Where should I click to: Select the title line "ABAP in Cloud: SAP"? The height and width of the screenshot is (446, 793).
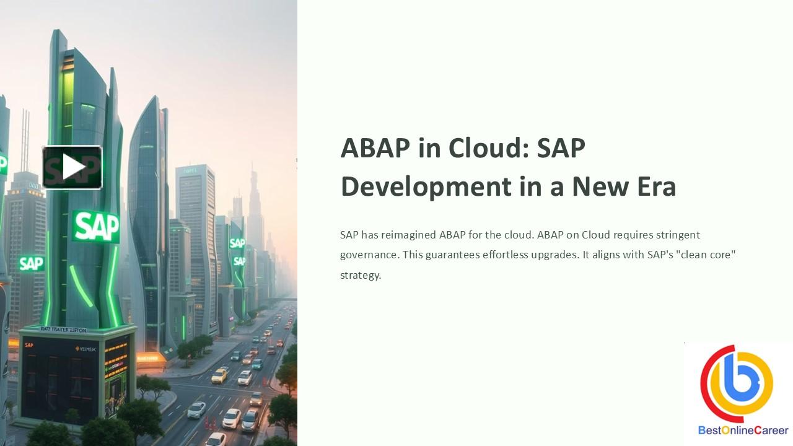463,149
